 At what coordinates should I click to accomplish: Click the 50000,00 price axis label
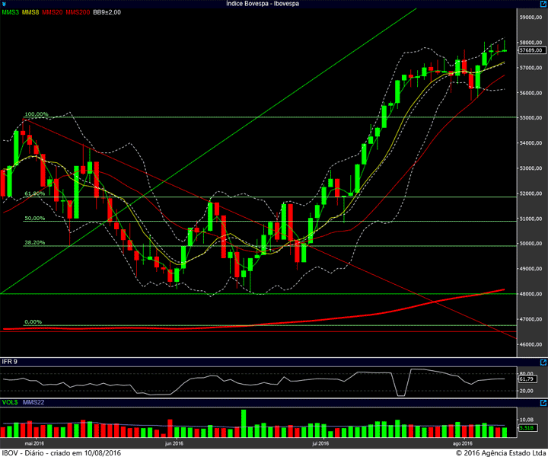tap(531, 244)
